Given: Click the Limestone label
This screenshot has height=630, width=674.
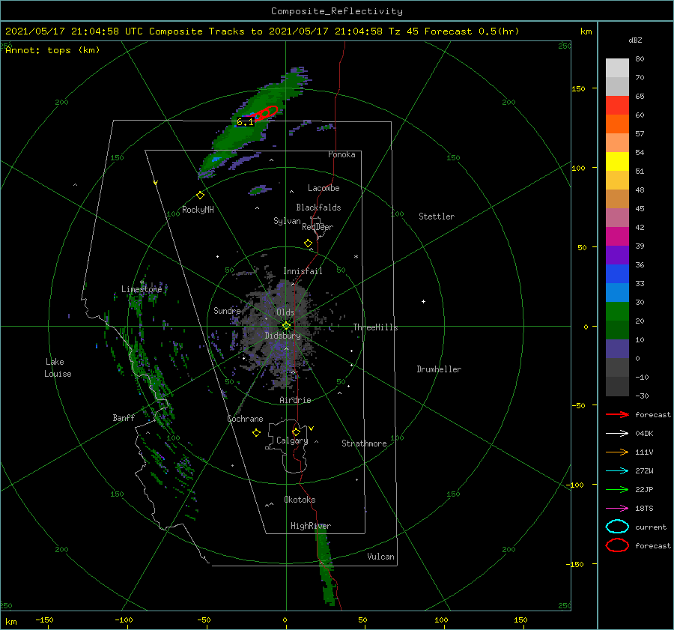Looking at the screenshot, I should click(142, 289).
